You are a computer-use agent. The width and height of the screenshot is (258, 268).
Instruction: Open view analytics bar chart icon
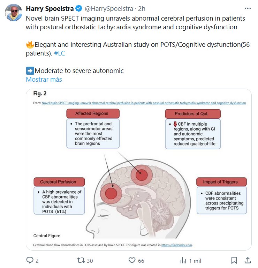[x=183, y=260]
